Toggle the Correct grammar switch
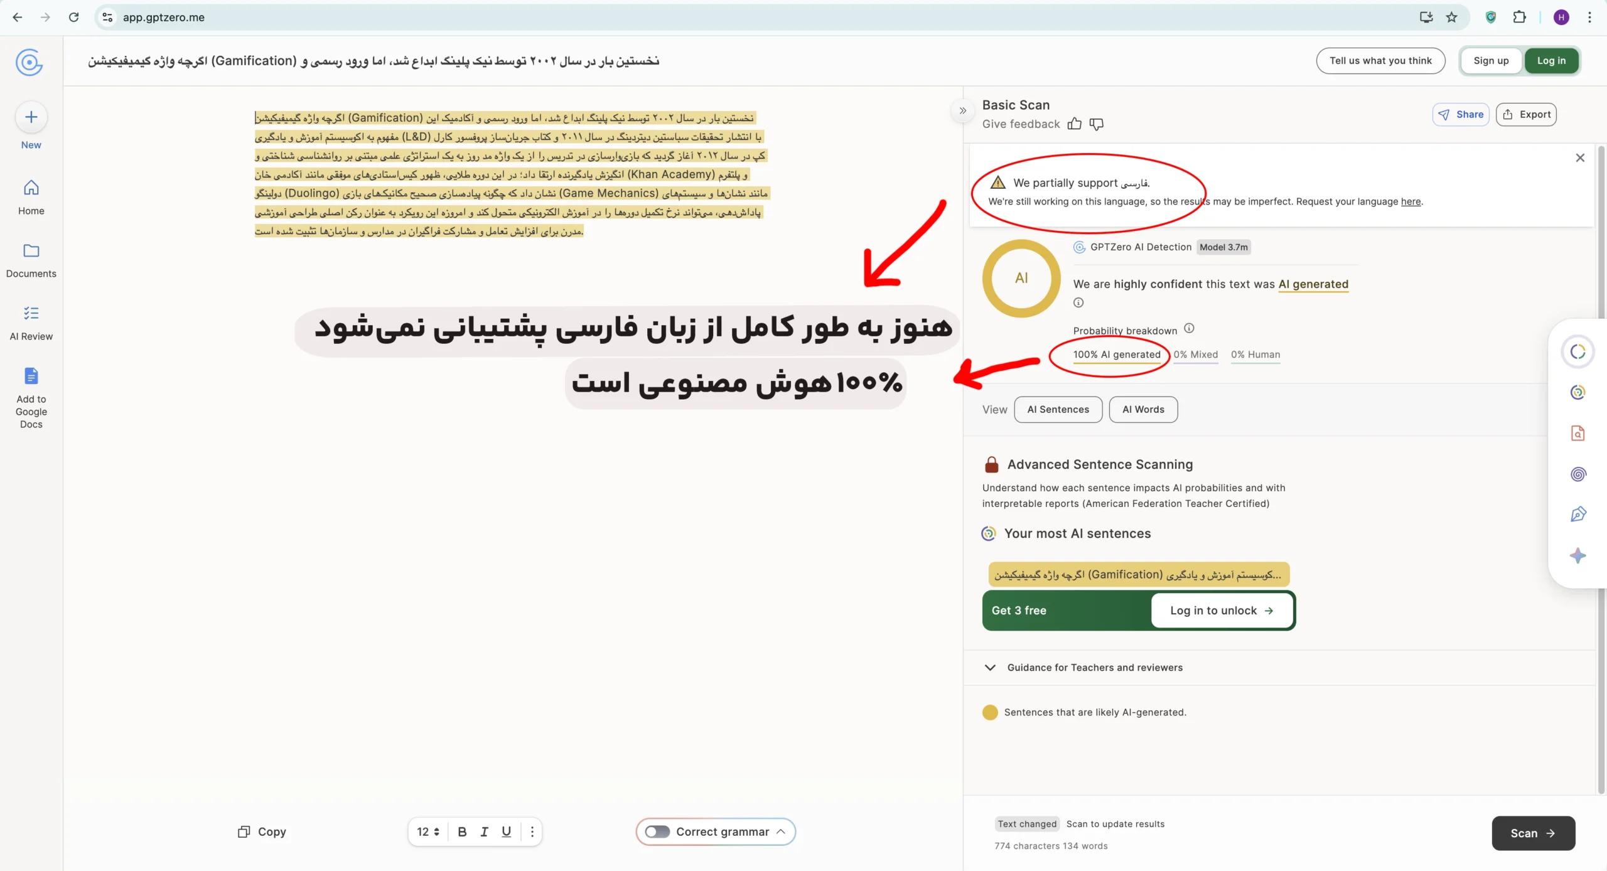This screenshot has width=1607, height=871. click(657, 831)
